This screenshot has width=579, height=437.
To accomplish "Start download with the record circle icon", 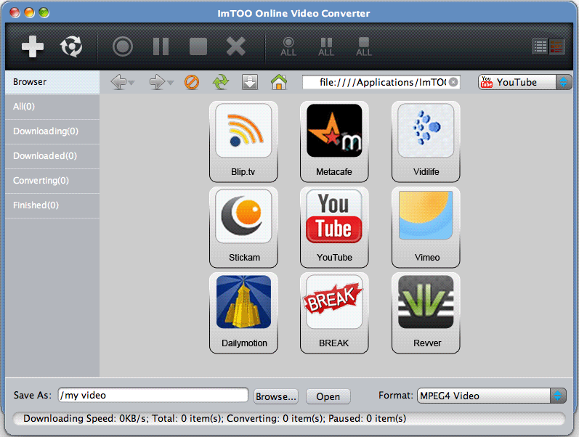I will [123, 46].
